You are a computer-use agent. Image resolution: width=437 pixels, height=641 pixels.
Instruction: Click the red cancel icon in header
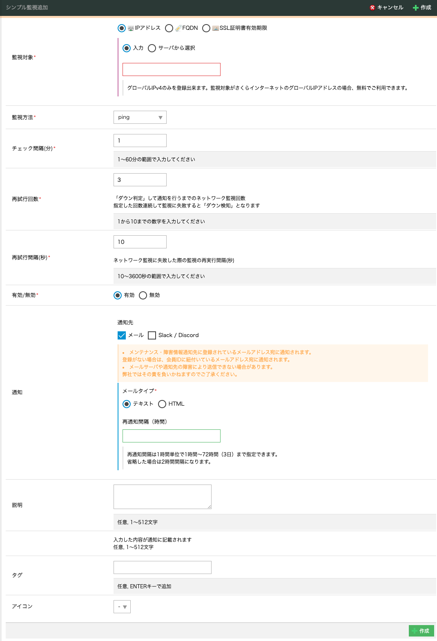(372, 8)
